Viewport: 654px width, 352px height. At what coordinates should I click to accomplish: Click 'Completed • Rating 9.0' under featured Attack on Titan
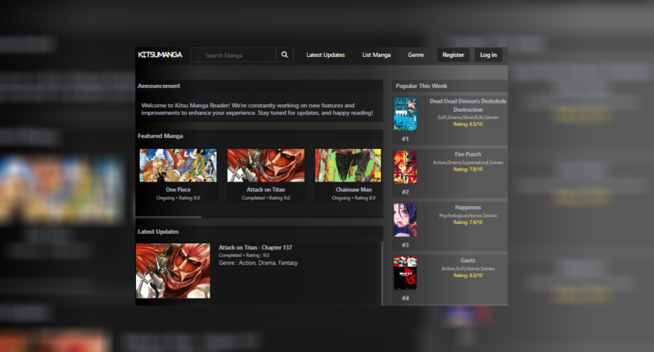click(x=266, y=198)
